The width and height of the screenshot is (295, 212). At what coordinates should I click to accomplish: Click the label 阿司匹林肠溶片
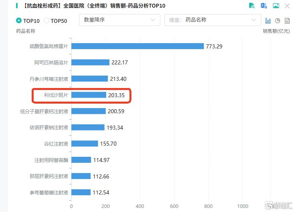click(x=51, y=62)
